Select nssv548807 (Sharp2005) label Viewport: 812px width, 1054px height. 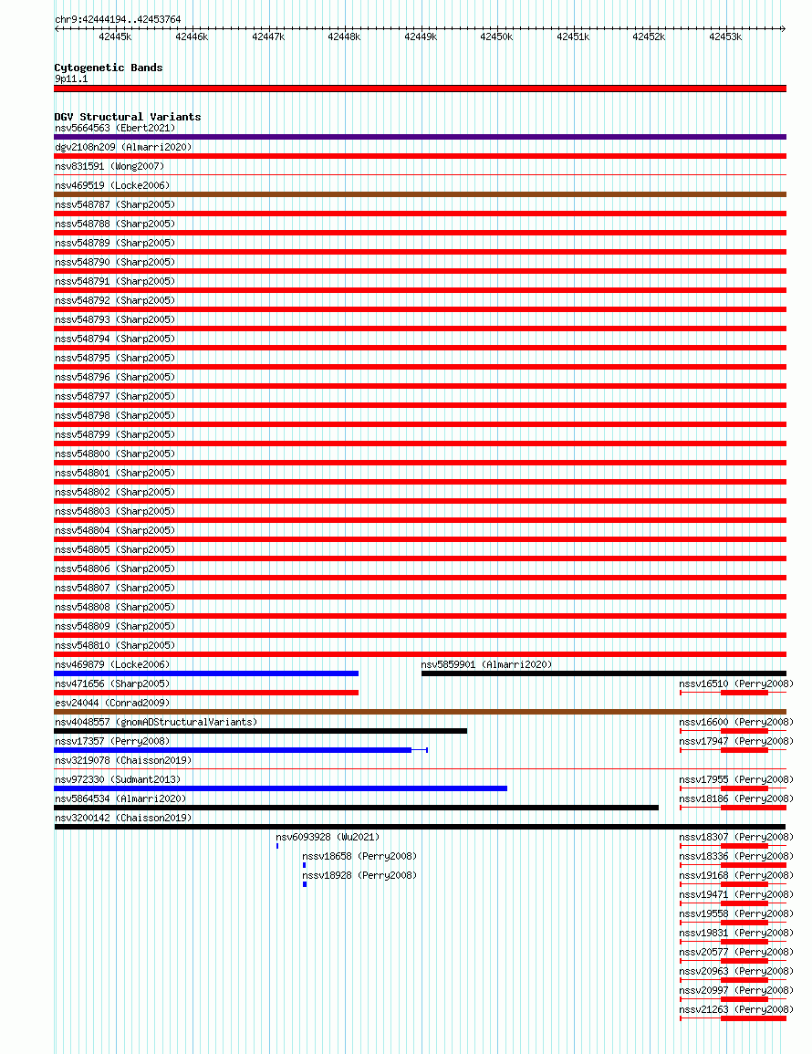tap(115, 588)
